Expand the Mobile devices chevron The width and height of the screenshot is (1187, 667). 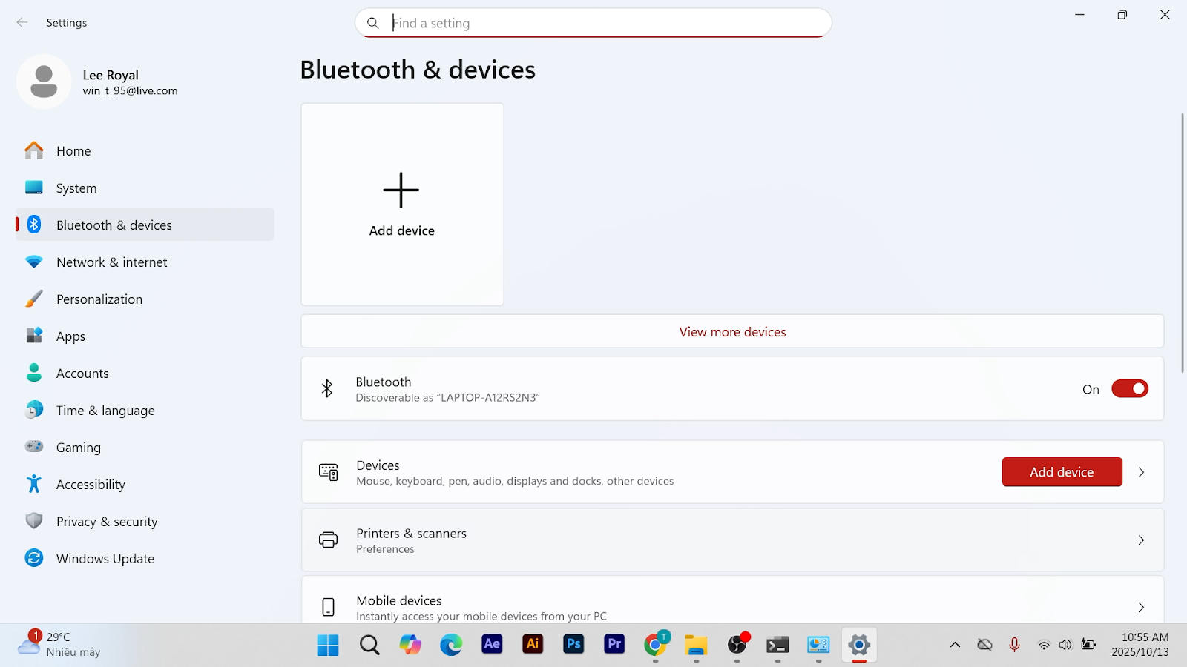pos(1141,608)
